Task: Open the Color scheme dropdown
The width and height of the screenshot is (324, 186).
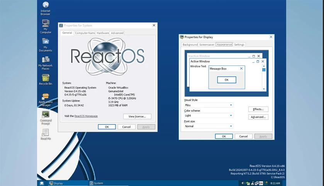Action: pyautogui.click(x=231, y=116)
